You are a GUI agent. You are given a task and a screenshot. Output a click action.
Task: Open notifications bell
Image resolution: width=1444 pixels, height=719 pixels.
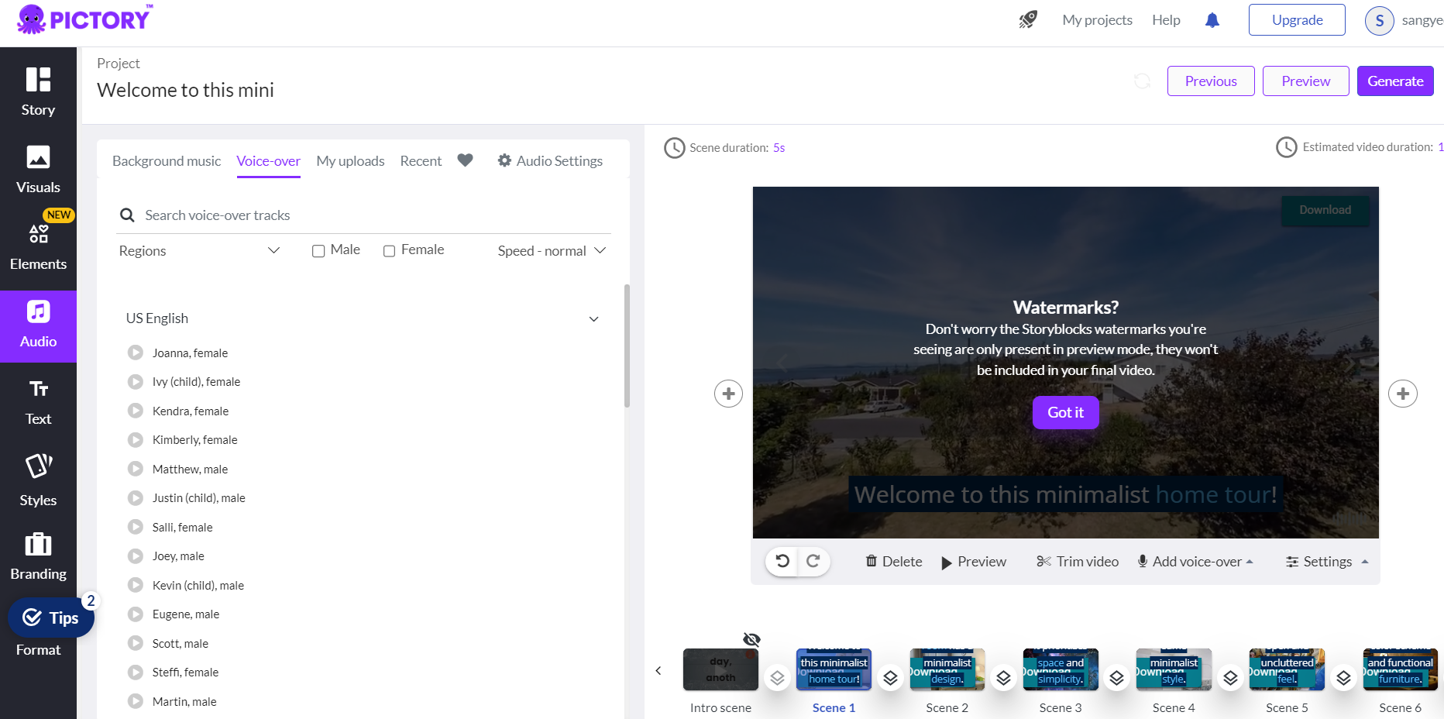point(1212,20)
